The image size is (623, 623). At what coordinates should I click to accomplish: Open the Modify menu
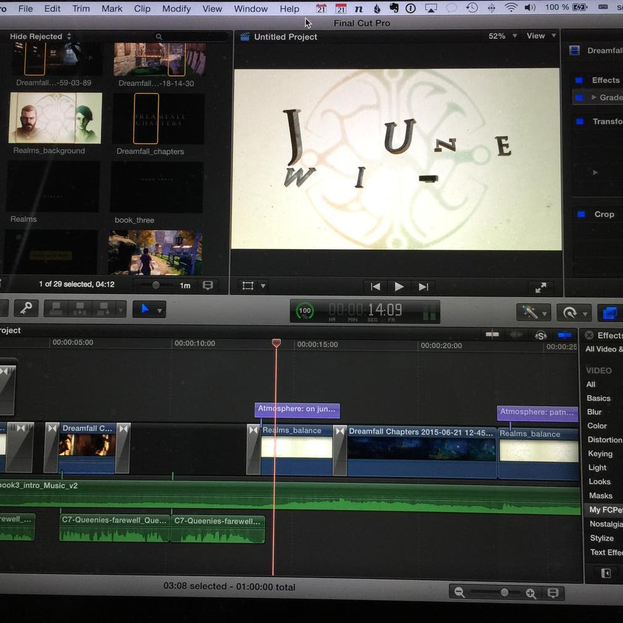[x=176, y=9]
